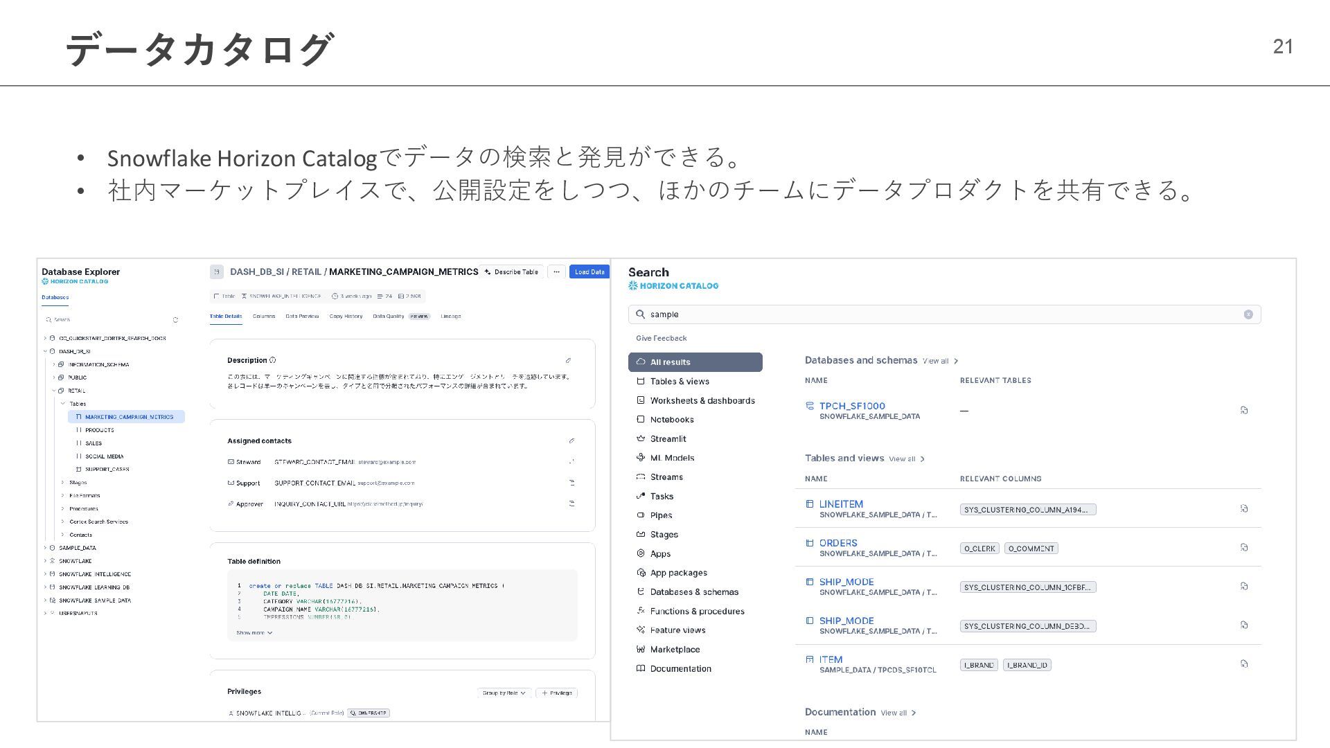Clear the sample search query

click(x=1248, y=314)
